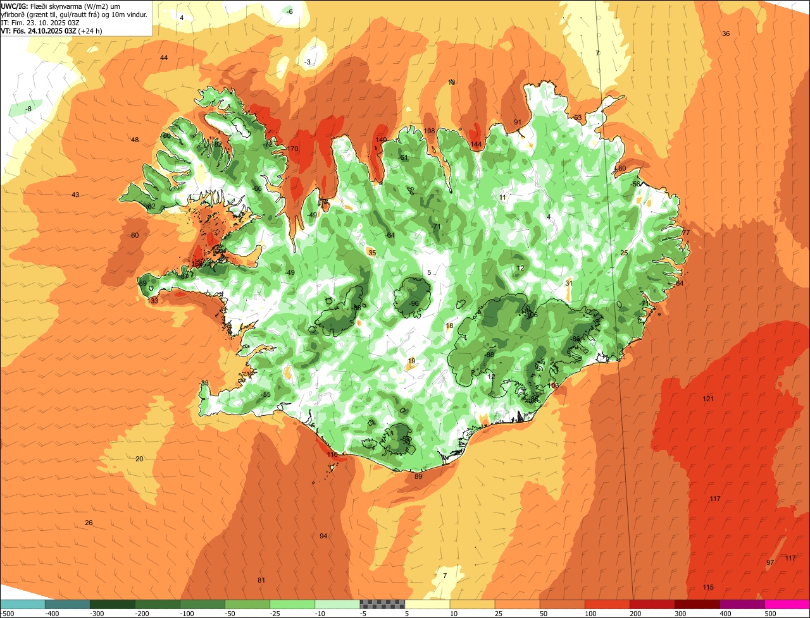This screenshot has height=618, width=810.
Task: Click the map value -64 in the north interior
Action: (x=390, y=236)
